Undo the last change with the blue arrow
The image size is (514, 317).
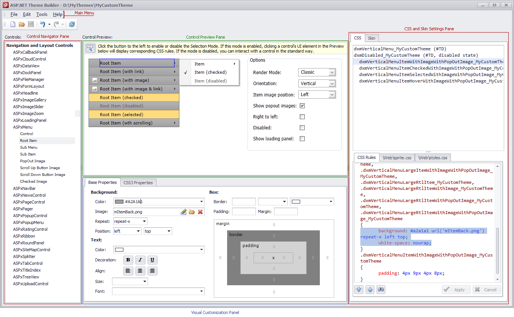coord(42,24)
